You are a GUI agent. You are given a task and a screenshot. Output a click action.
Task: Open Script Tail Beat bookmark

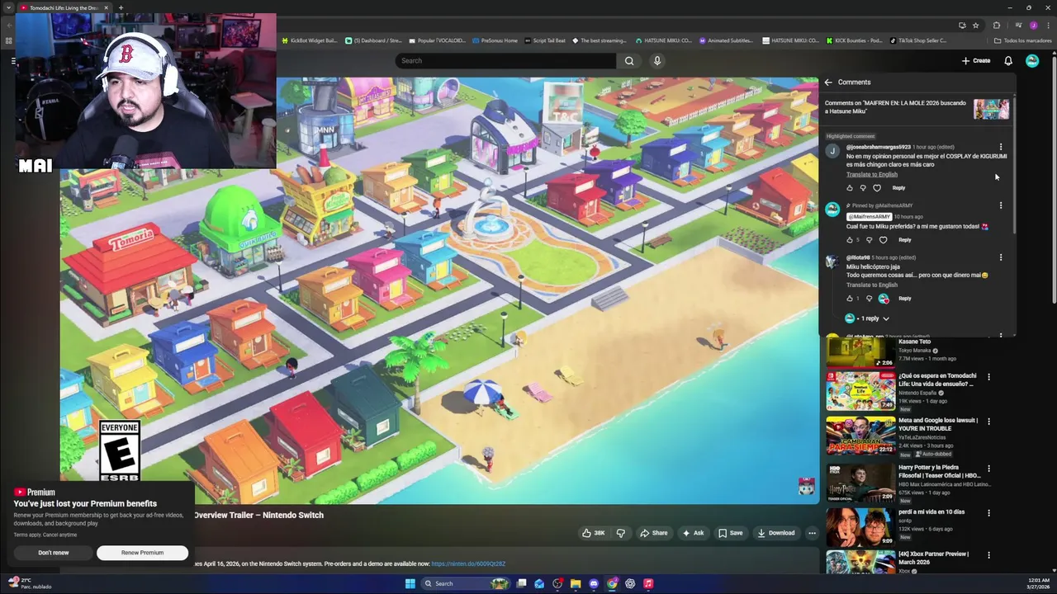545,40
